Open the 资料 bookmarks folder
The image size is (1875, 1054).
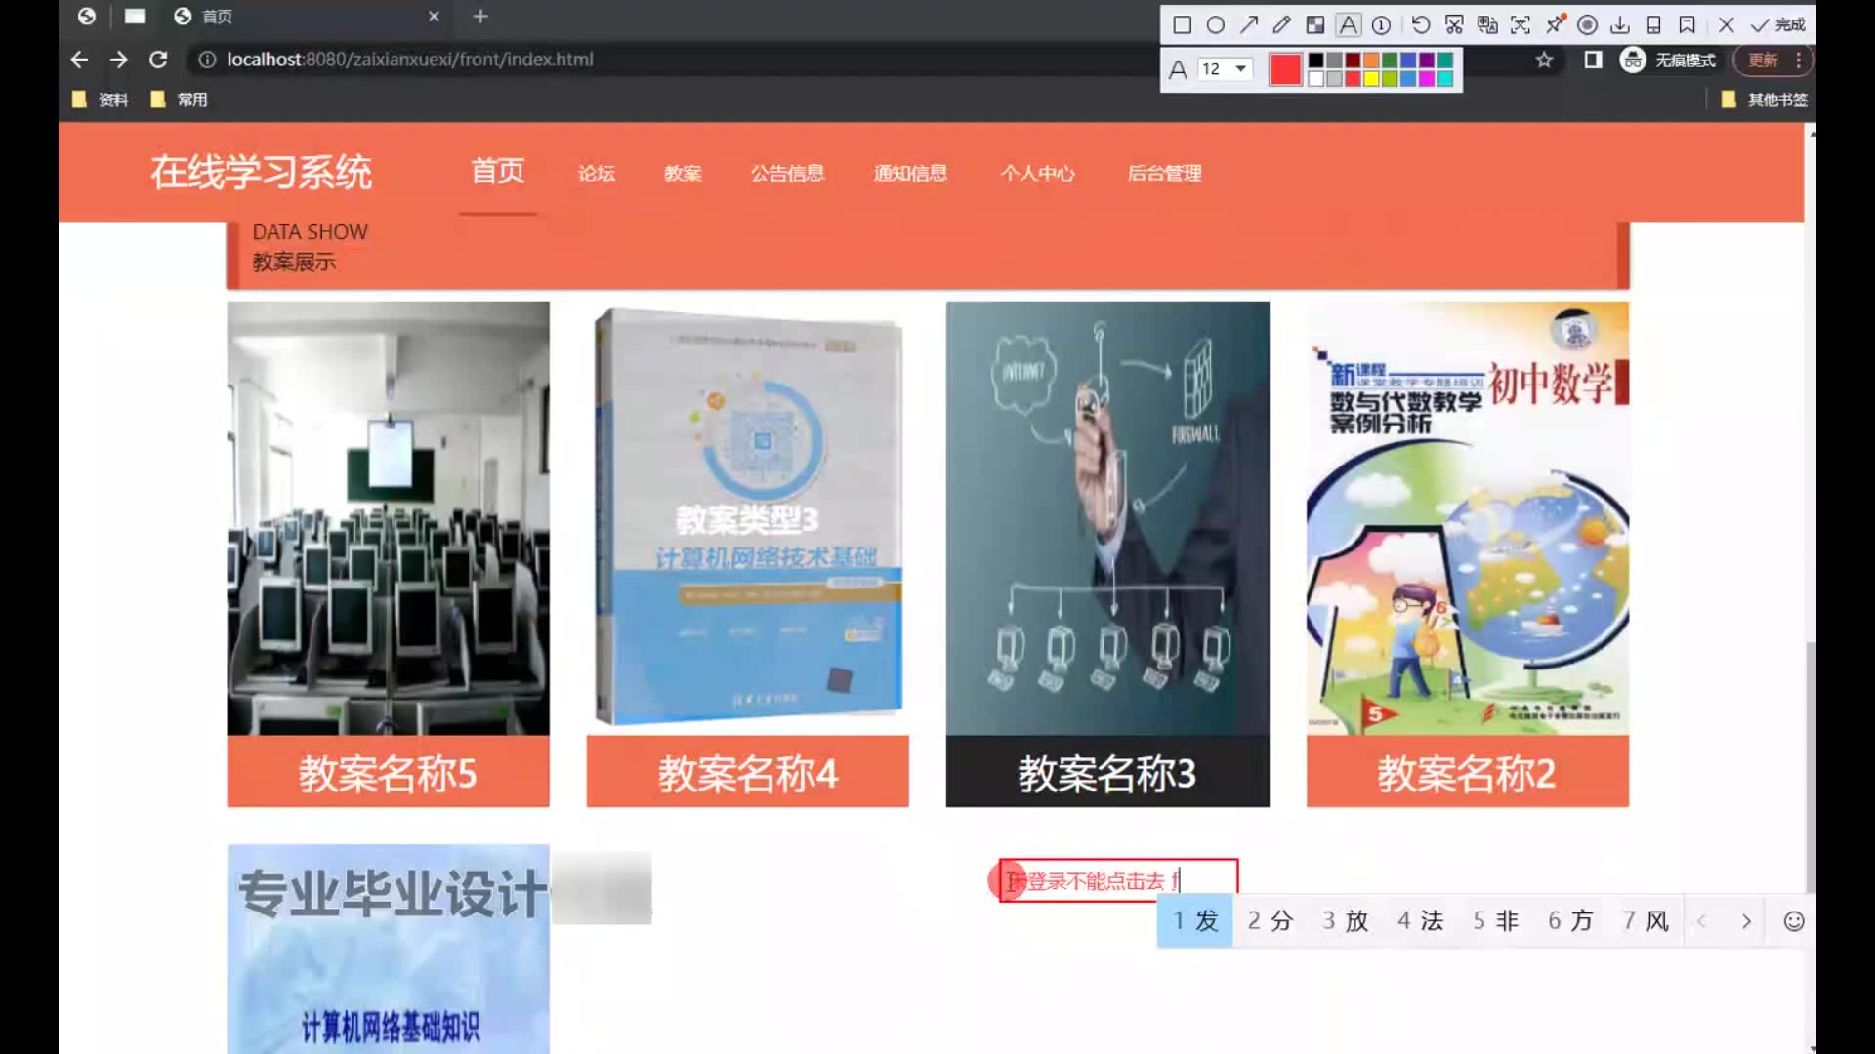tap(101, 100)
